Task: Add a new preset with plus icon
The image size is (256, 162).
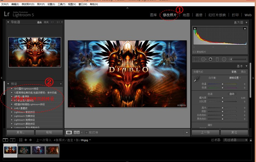Action: click(x=61, y=84)
